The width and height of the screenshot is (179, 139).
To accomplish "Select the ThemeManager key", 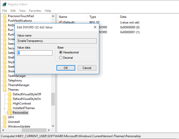I will 19,85.
